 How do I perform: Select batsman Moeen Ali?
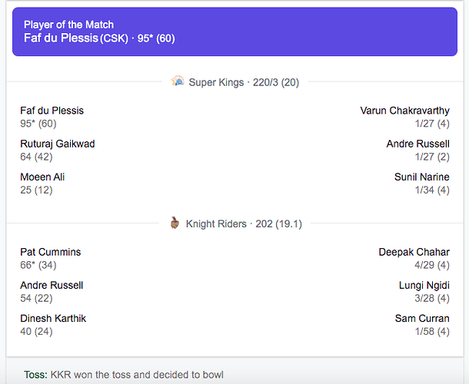pos(42,177)
